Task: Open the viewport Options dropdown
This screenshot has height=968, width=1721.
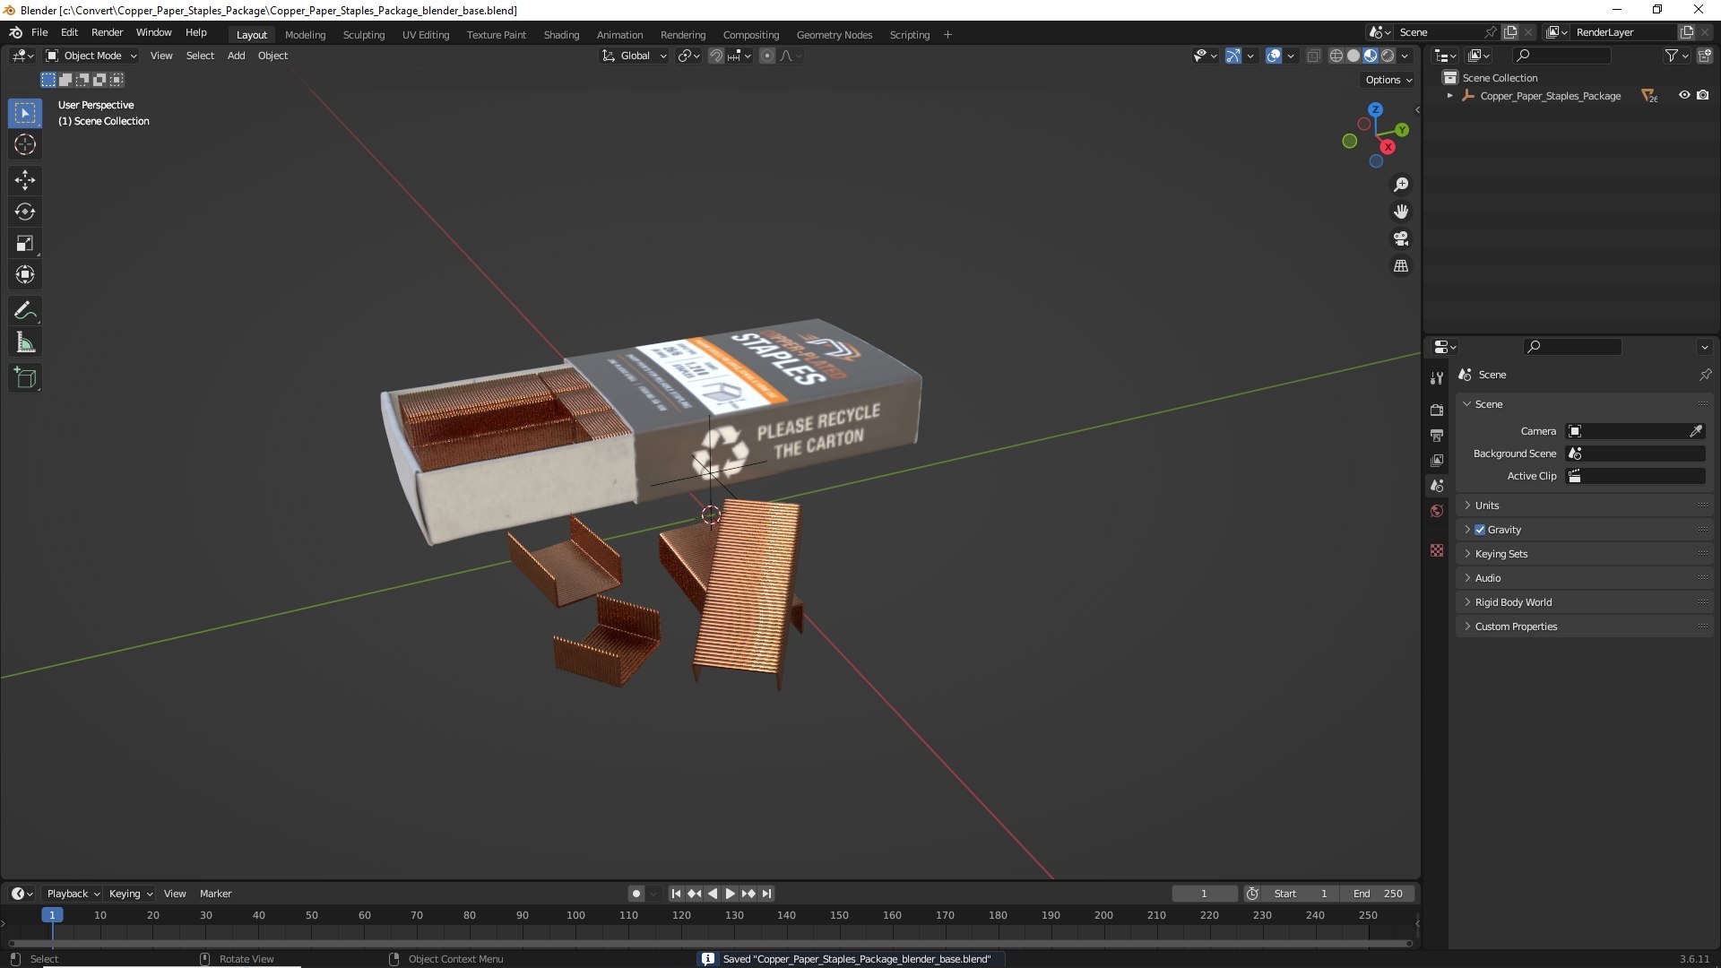Action: (x=1388, y=80)
